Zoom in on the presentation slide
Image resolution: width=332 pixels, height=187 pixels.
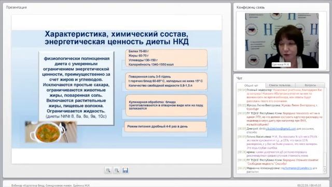coord(108,170)
